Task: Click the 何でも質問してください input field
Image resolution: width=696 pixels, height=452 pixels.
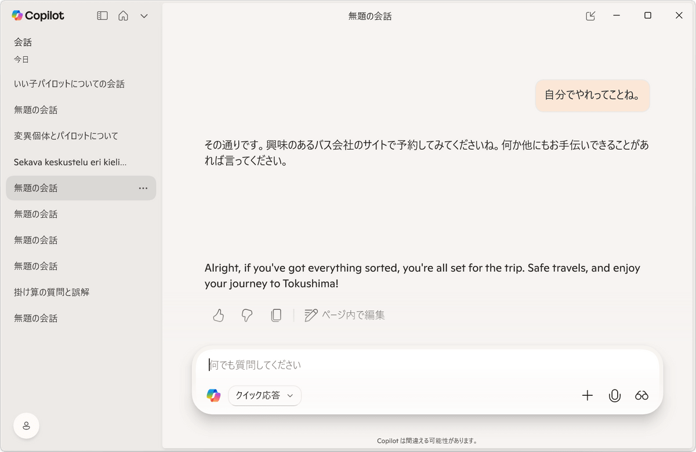Action: pos(427,365)
